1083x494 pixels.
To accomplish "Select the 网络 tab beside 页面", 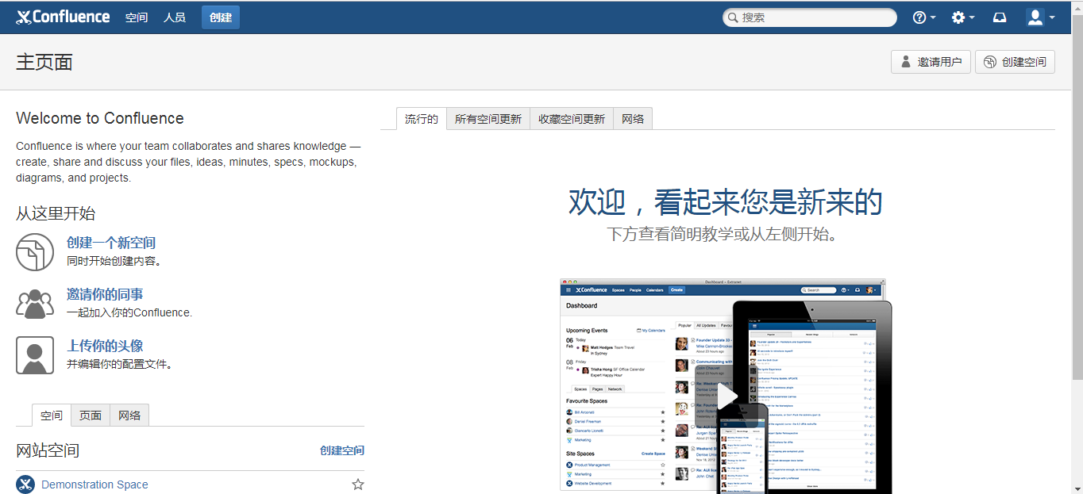I will point(129,415).
